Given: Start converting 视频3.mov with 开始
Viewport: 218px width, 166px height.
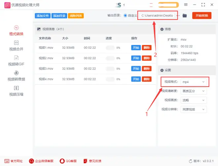Looking at the screenshot, I should point(136,68).
